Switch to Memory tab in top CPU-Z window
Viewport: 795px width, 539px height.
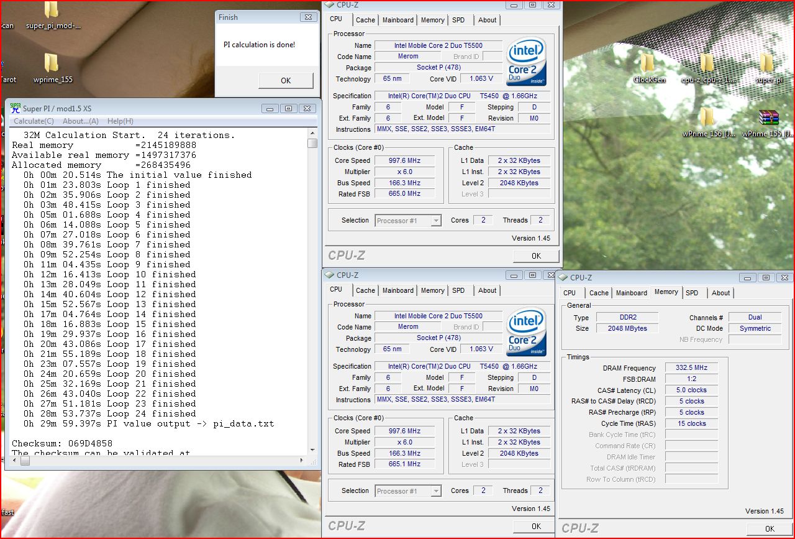[433, 20]
